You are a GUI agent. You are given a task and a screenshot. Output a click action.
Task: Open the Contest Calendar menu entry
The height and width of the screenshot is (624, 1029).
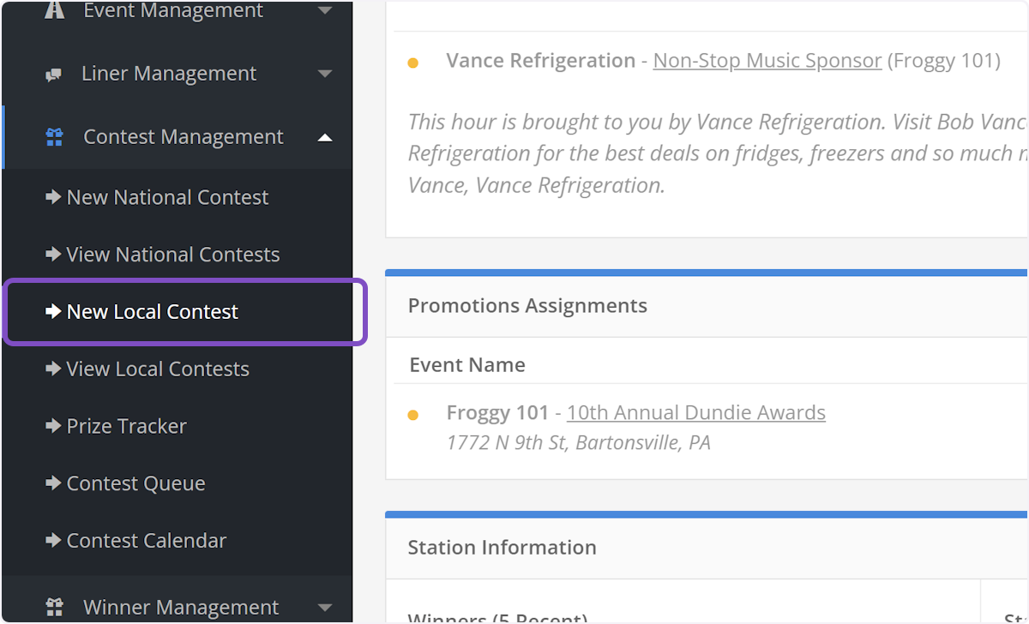(147, 541)
